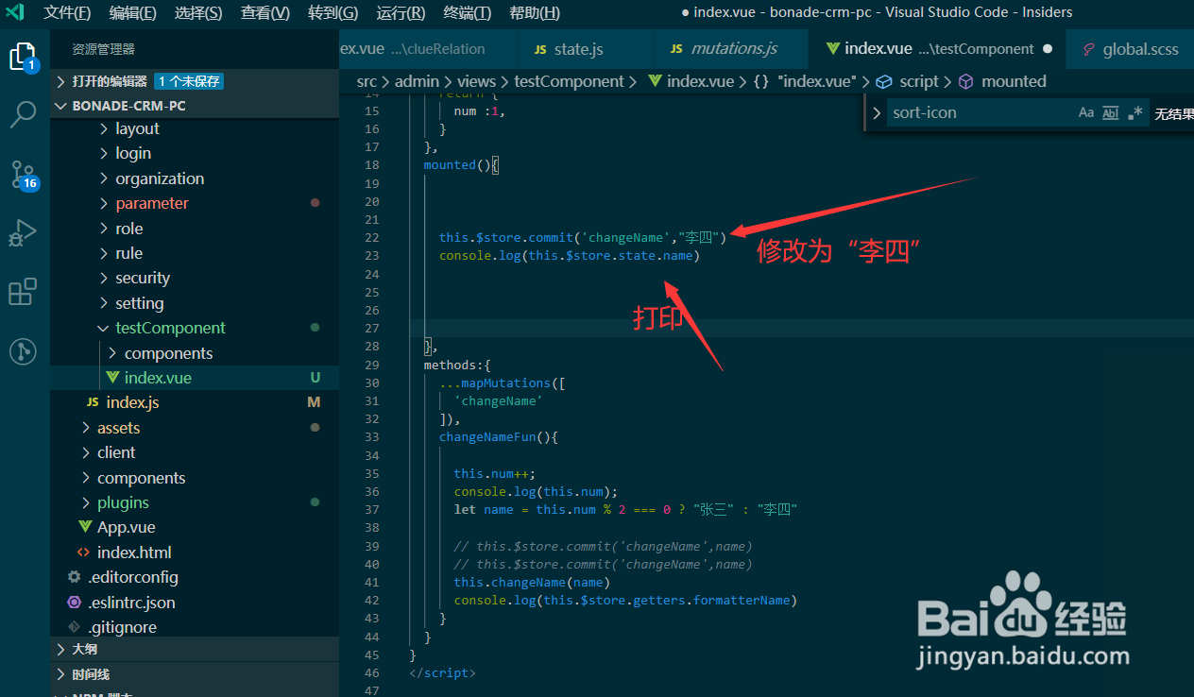This screenshot has width=1194, height=697.
Task: Open the 运行(R) menu
Action: click(401, 12)
